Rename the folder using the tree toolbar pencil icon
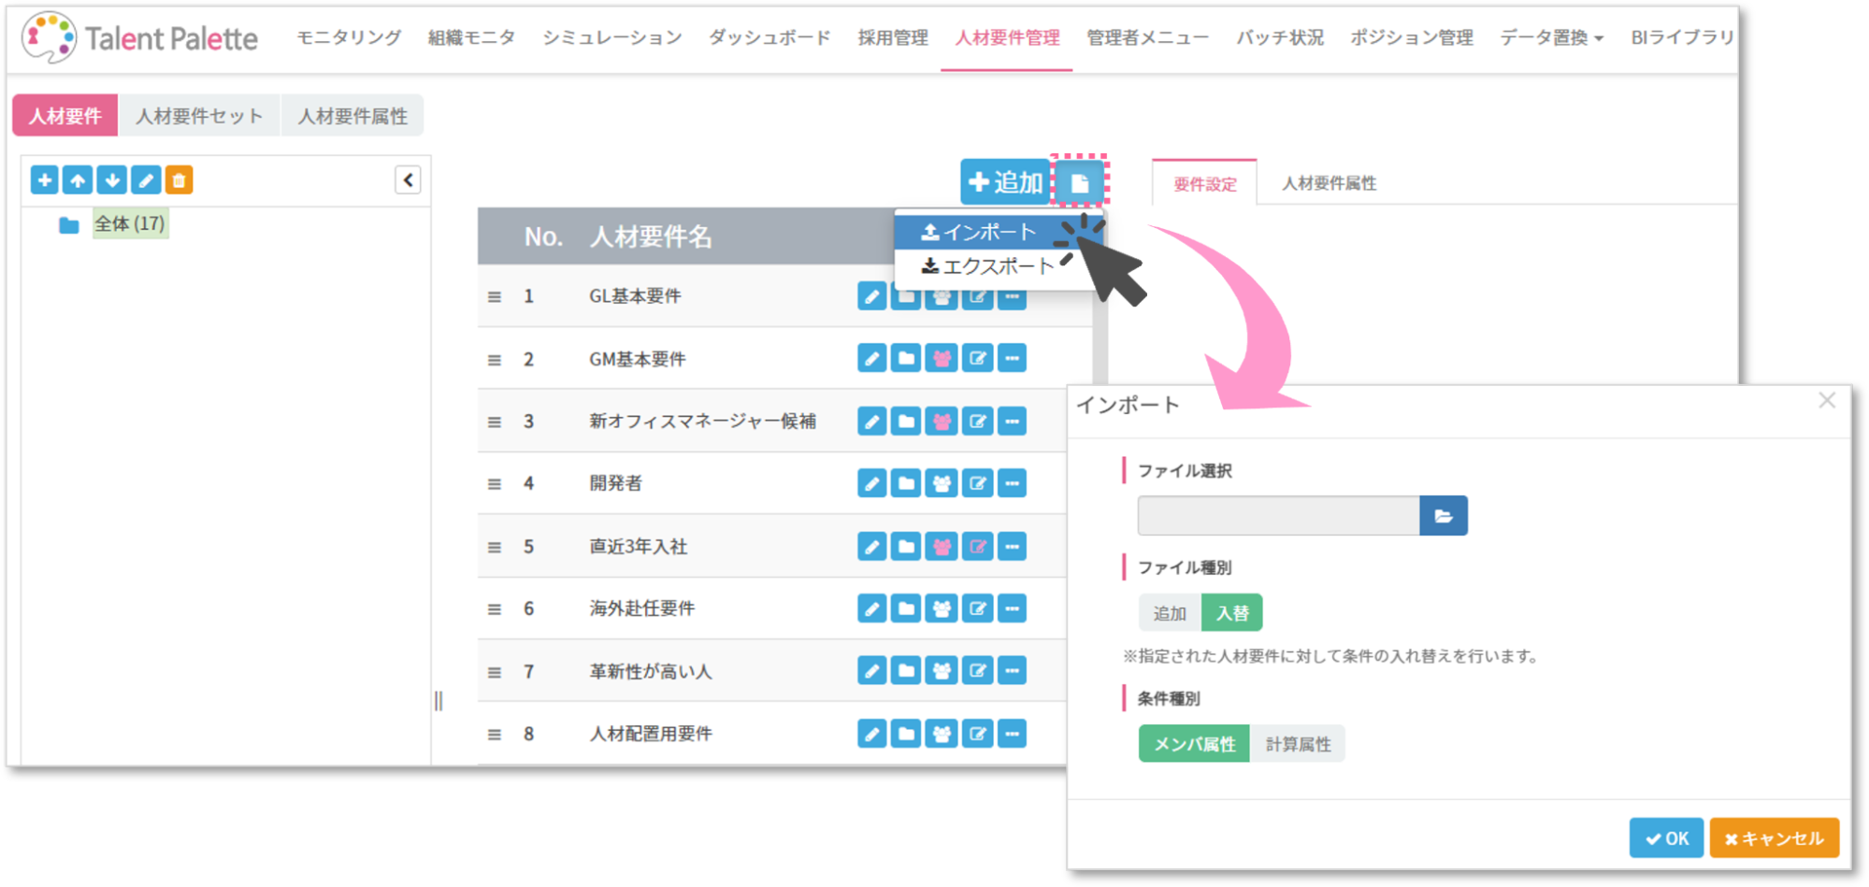Image resolution: width=1869 pixels, height=887 pixels. pyautogui.click(x=145, y=179)
